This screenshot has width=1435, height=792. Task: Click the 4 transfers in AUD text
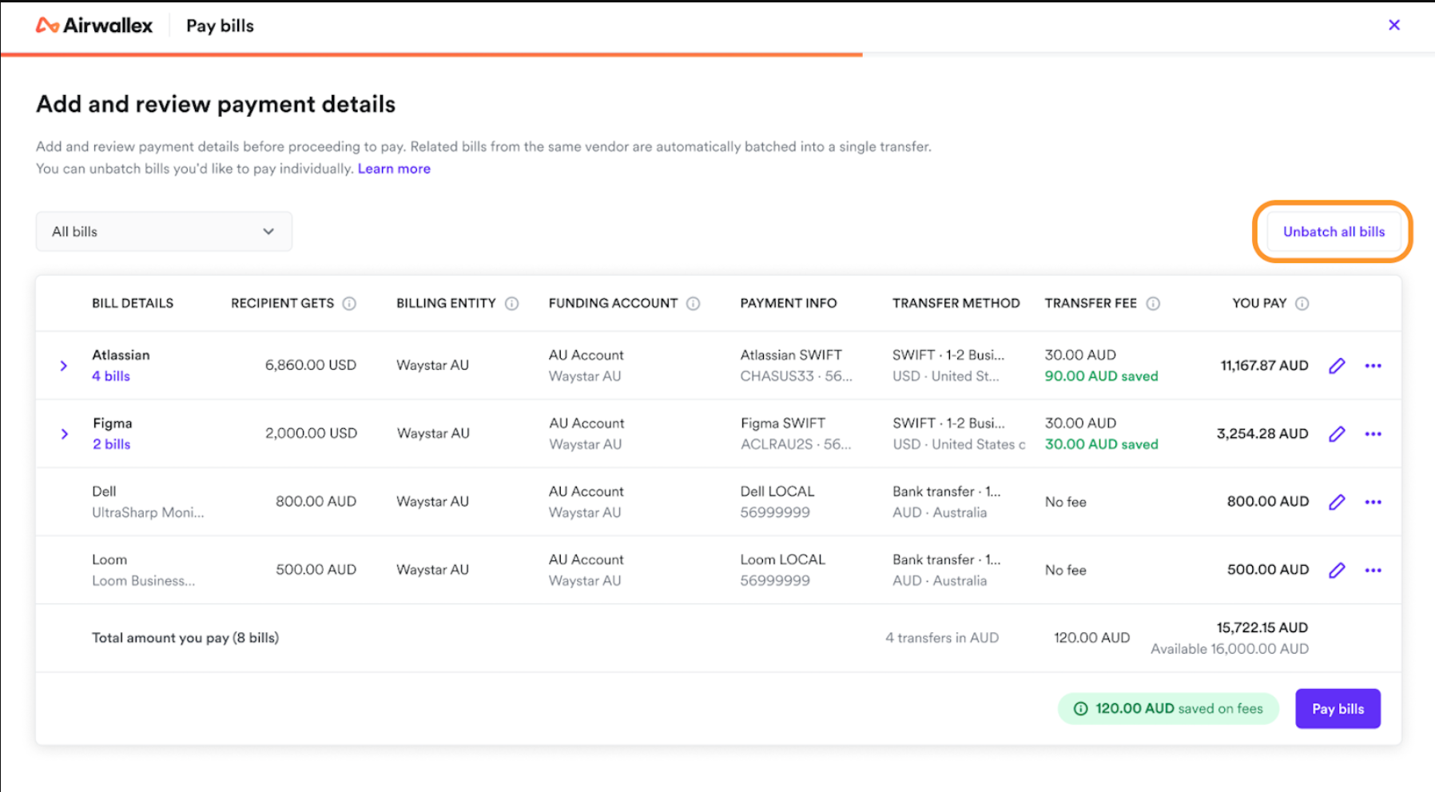pos(942,638)
